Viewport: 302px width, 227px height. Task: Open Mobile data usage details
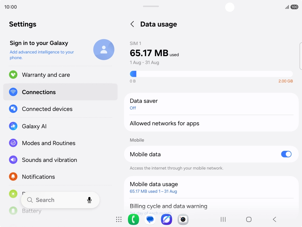tap(211, 187)
